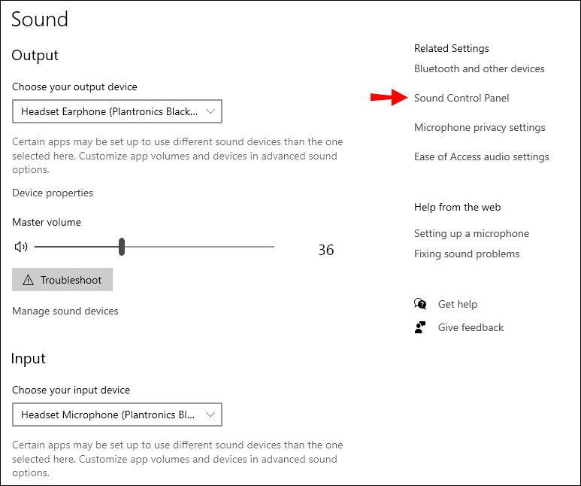
Task: Click the warning icon on Troubleshoot button
Action: [x=29, y=280]
